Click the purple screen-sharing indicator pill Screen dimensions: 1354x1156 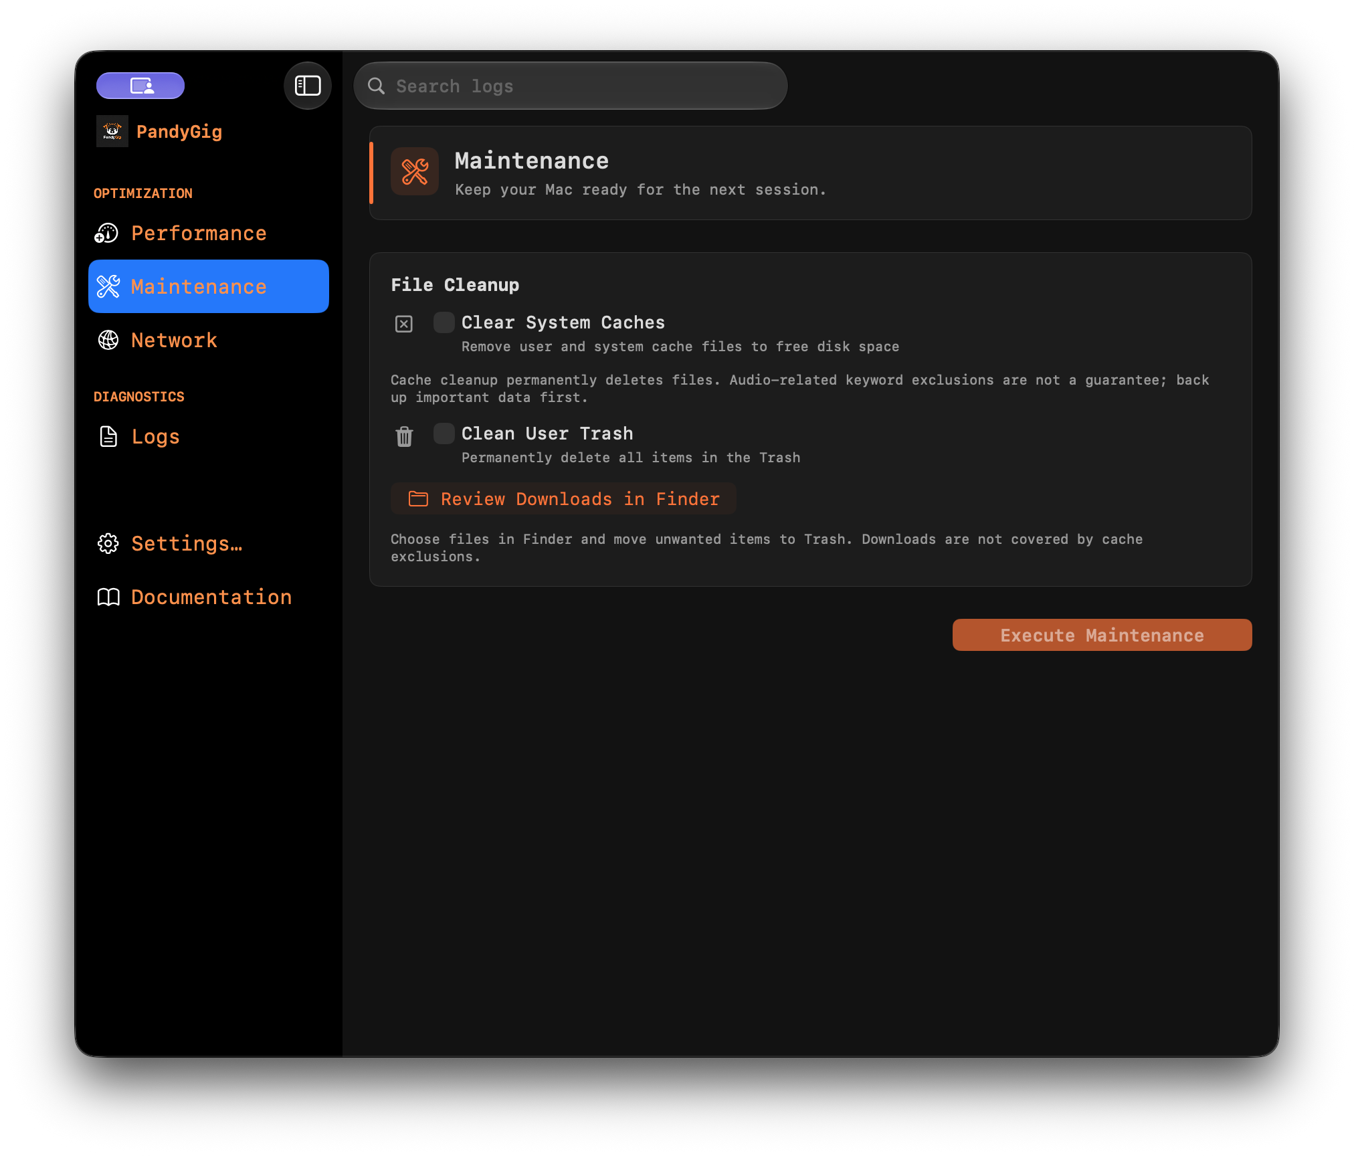pos(140,86)
